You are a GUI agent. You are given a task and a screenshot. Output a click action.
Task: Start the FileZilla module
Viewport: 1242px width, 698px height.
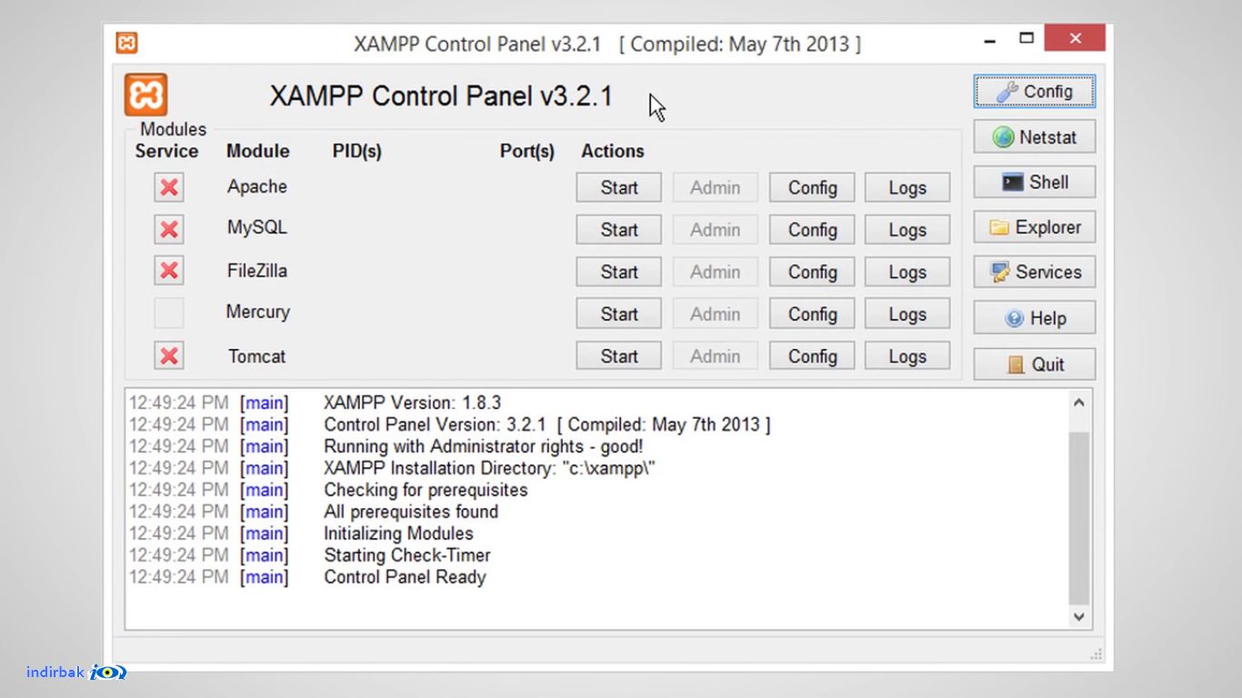619,272
